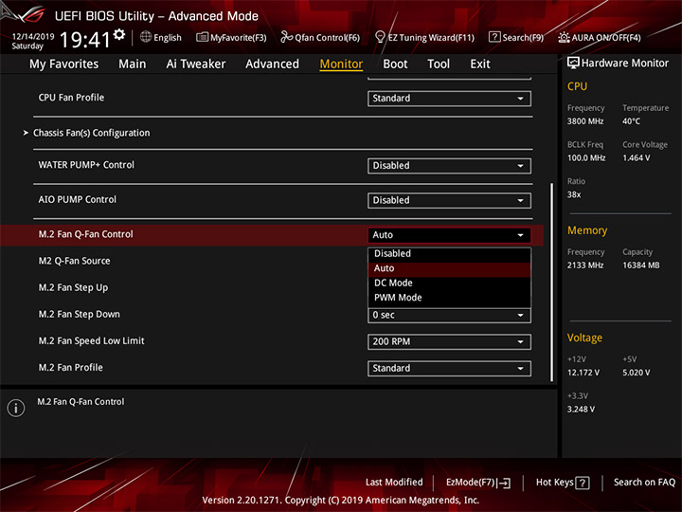Click the 2133 MHz memory frequency value
The width and height of the screenshot is (682, 512).
point(585,265)
